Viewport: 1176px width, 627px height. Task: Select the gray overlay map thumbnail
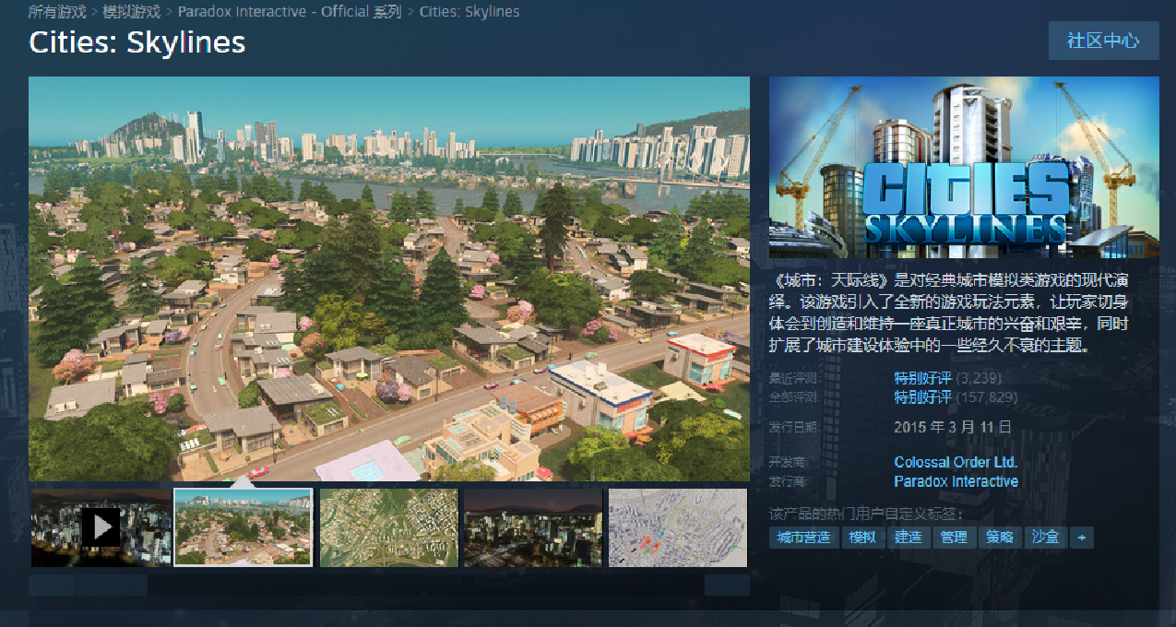tap(677, 527)
